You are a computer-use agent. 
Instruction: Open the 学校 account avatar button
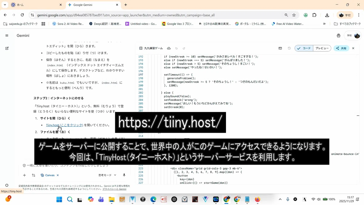[353, 36]
